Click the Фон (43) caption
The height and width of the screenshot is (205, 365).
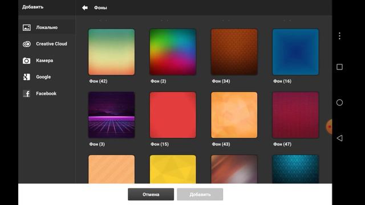pyautogui.click(x=221, y=144)
